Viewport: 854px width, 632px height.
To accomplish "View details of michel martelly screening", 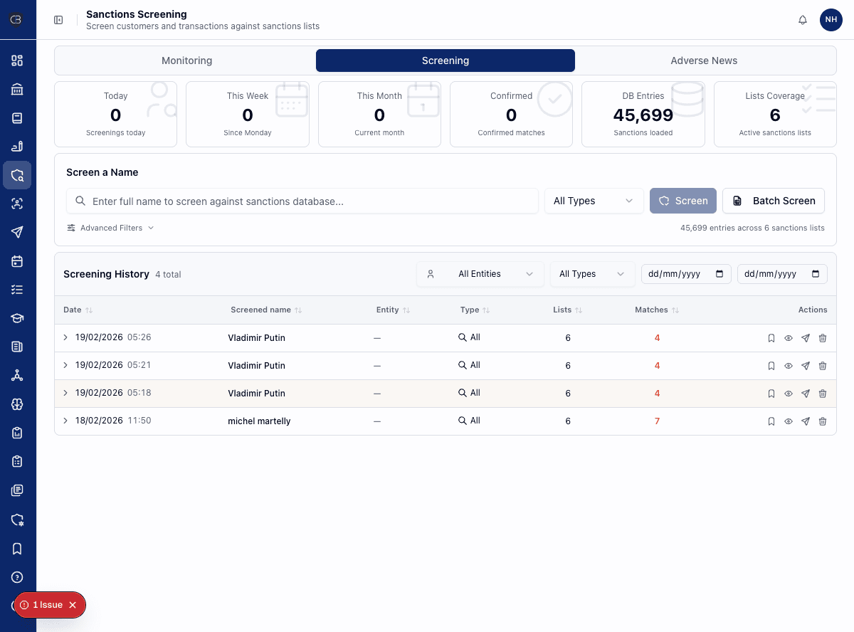I will click(x=789, y=421).
